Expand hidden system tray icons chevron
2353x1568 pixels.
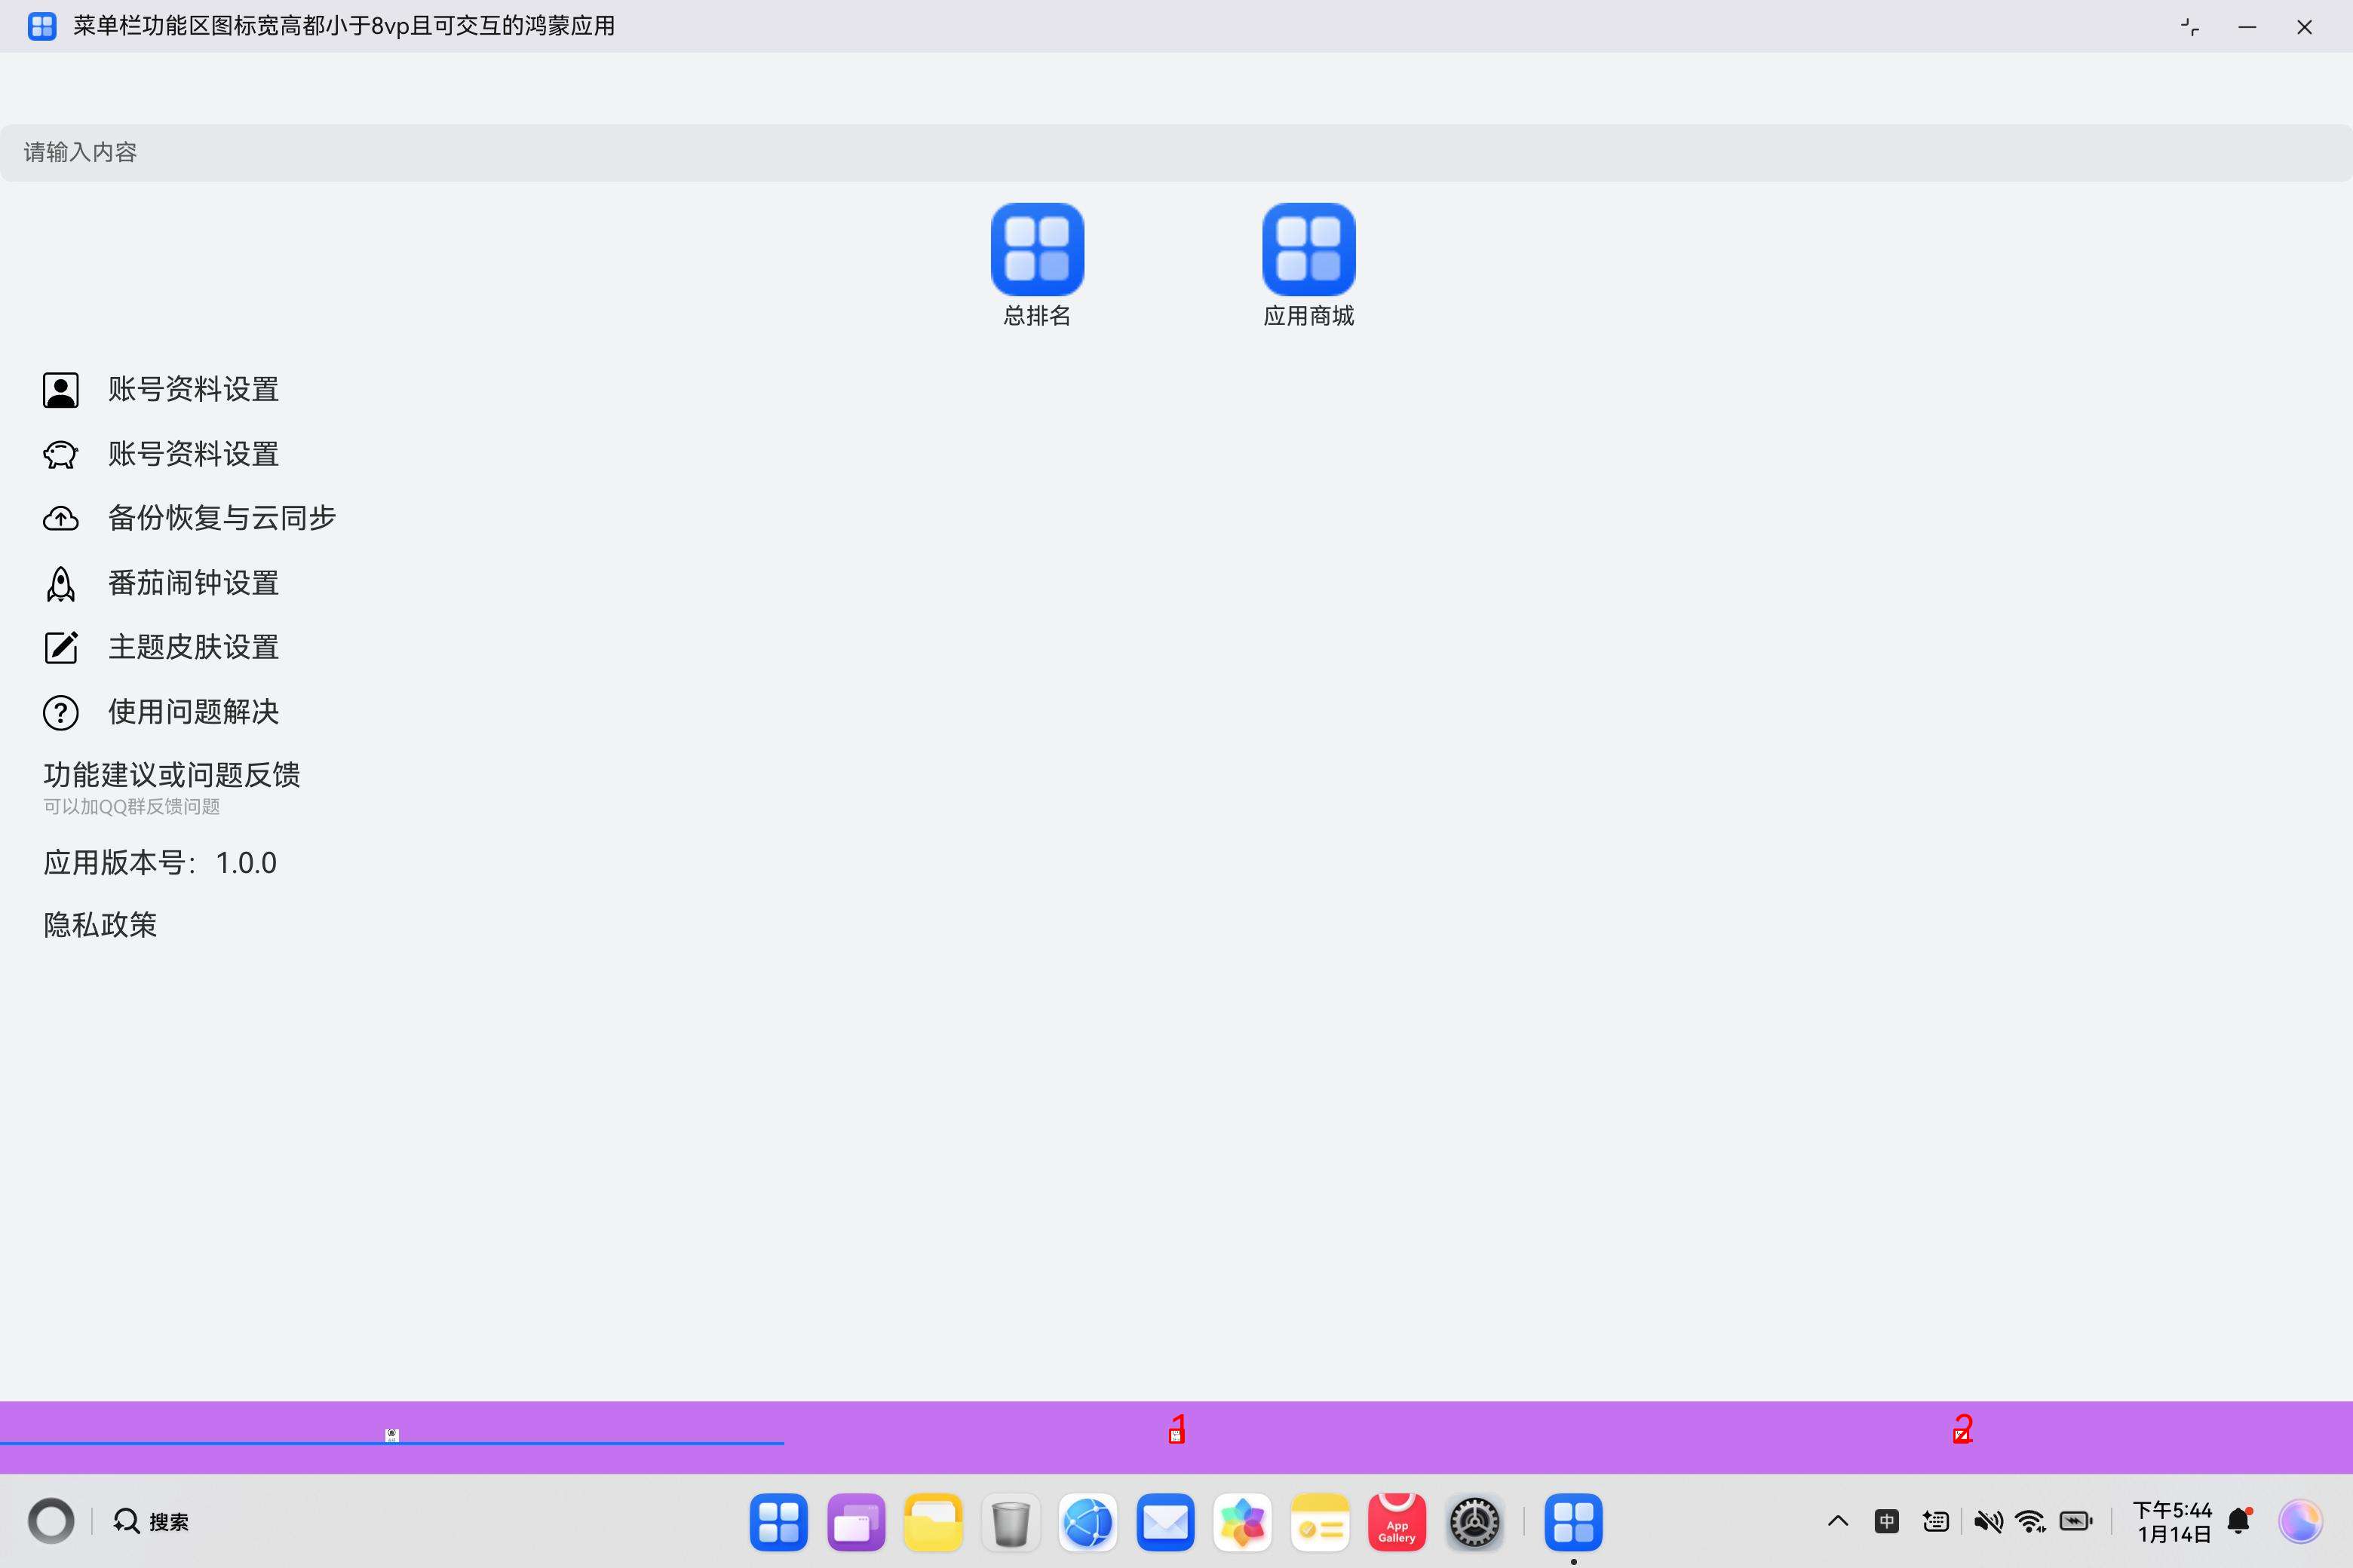tap(1837, 1522)
